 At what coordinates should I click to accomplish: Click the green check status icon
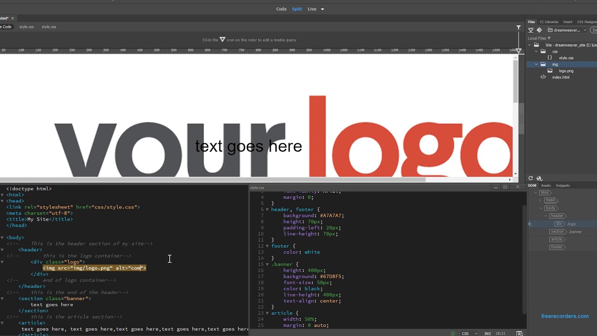[x=453, y=334]
